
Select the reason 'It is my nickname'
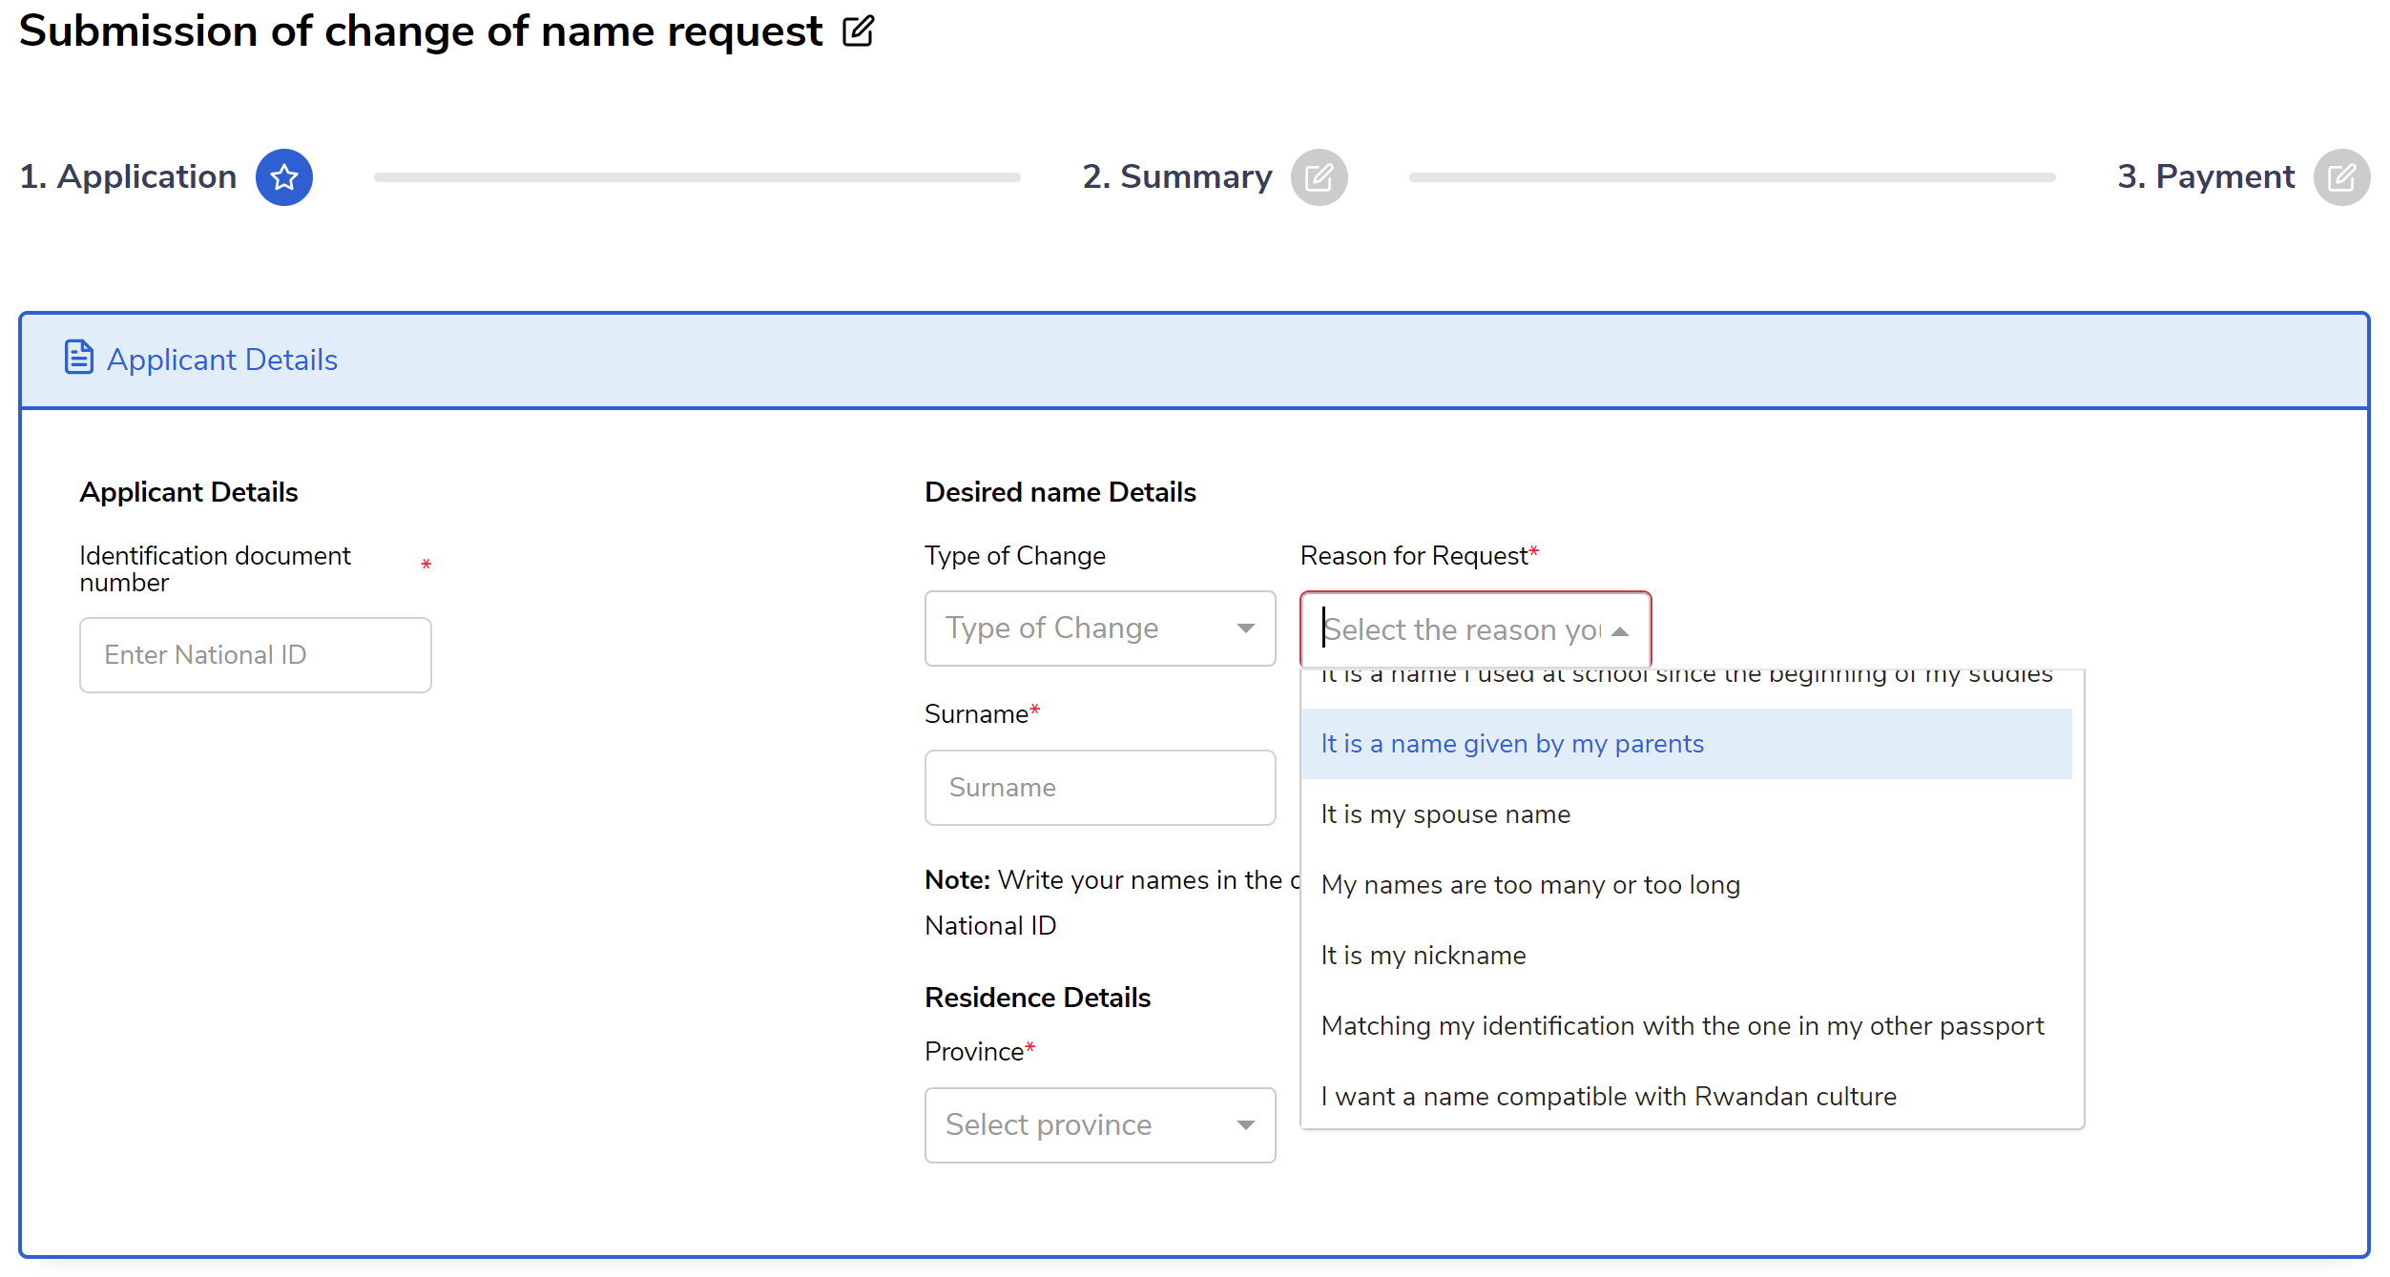click(1423, 955)
